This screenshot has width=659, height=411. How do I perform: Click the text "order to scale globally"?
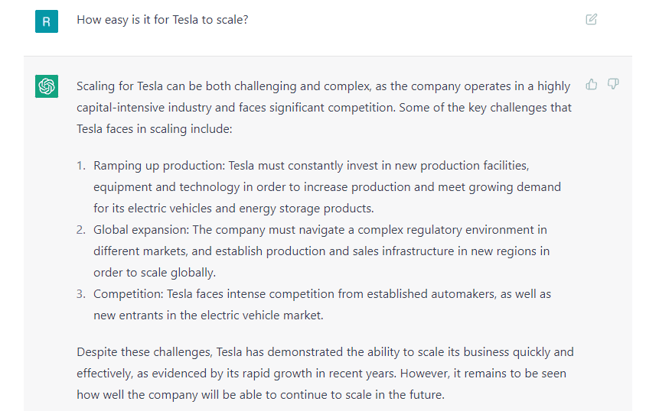click(155, 273)
